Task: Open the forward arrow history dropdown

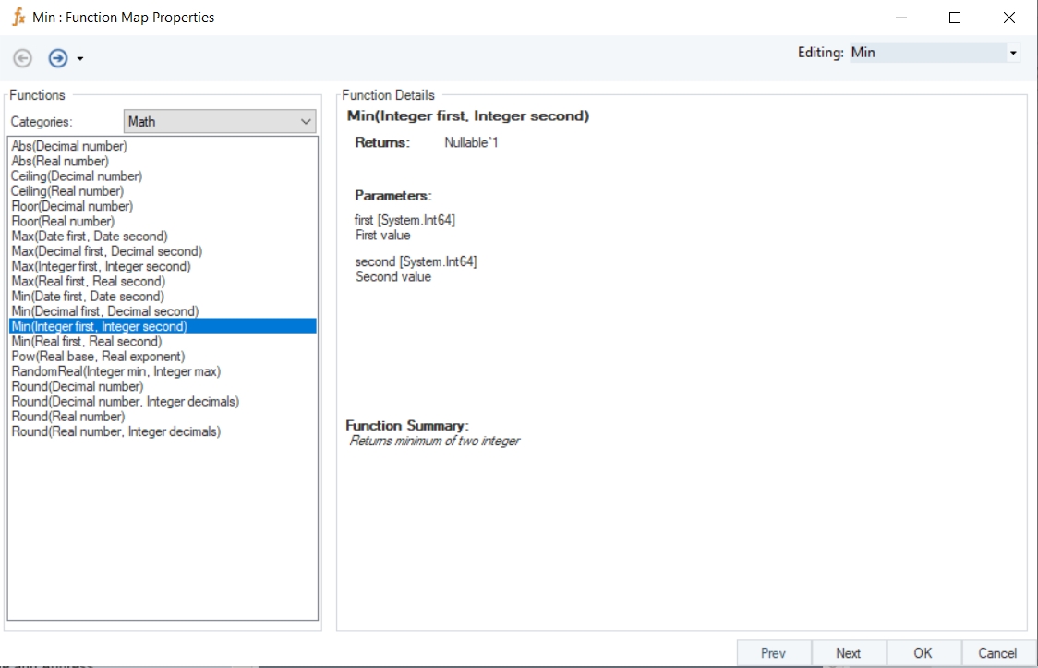Action: pyautogui.click(x=80, y=59)
